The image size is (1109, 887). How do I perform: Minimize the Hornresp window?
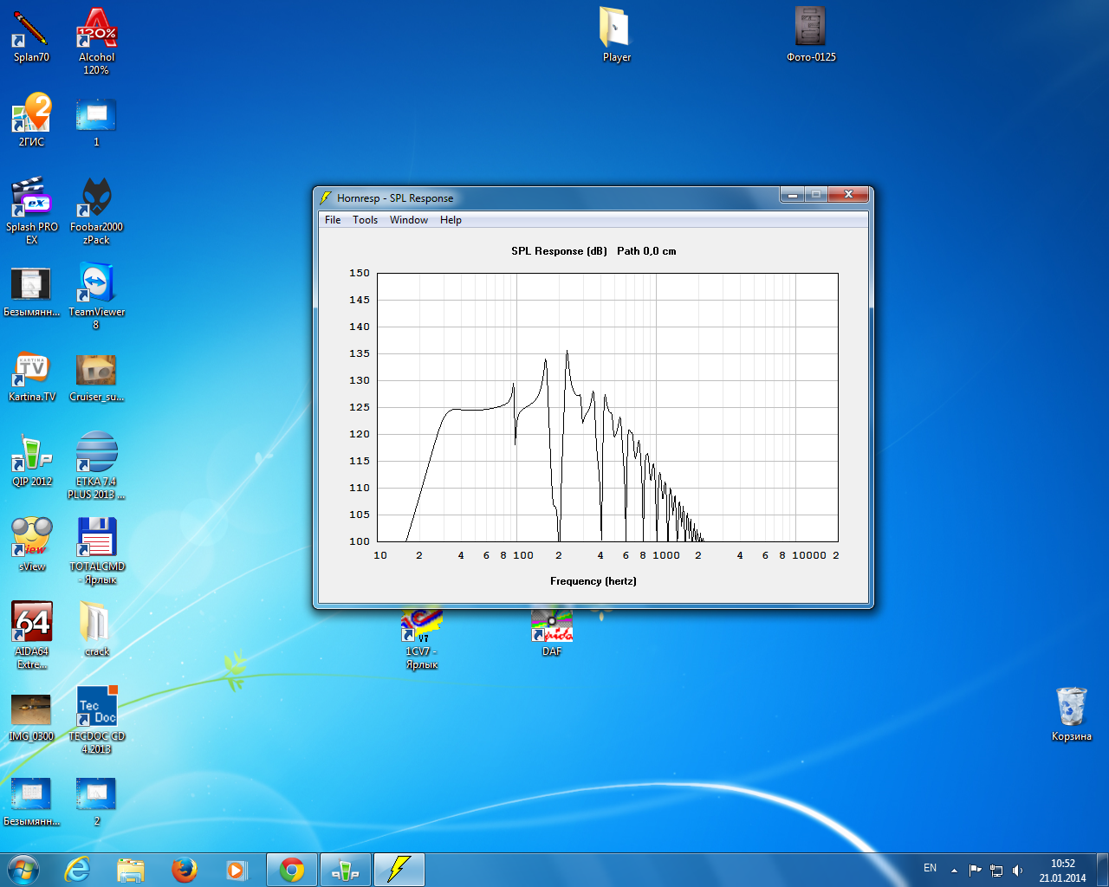pyautogui.click(x=791, y=195)
